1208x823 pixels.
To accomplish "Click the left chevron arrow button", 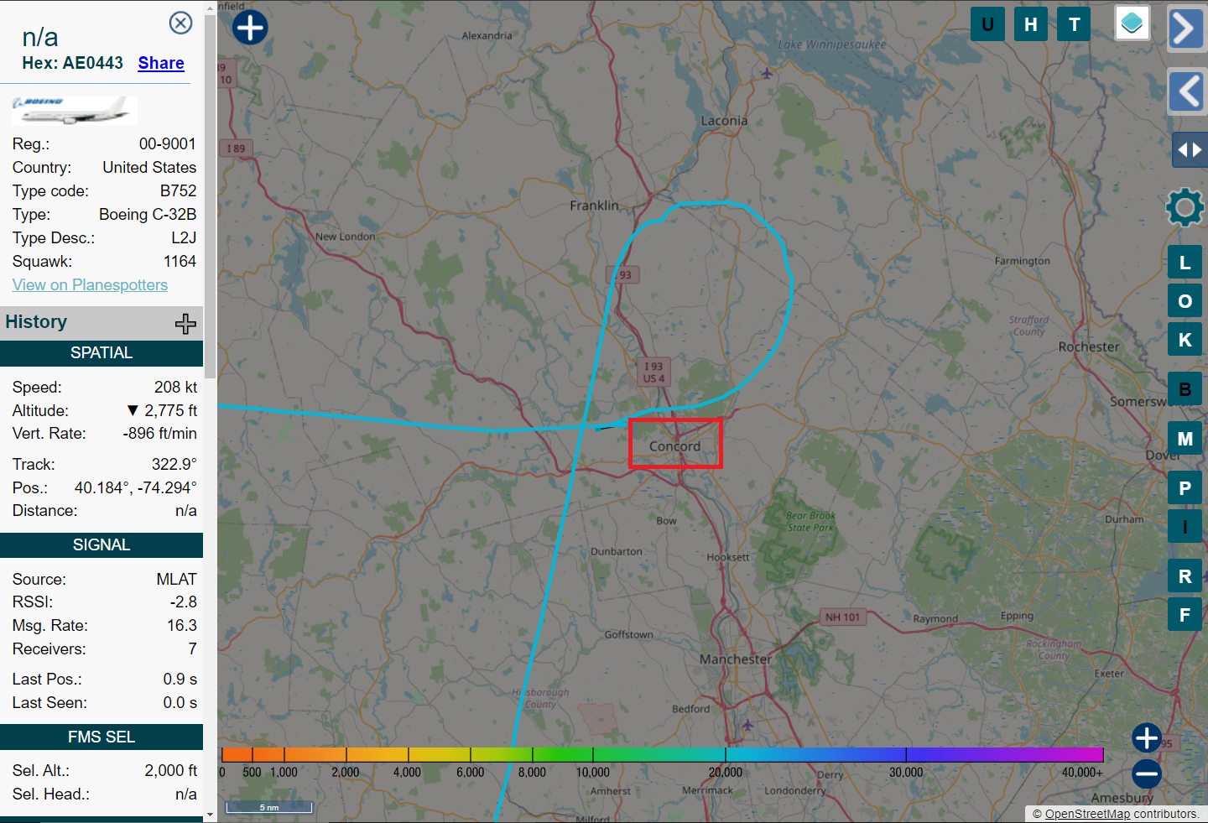I will point(1186,91).
